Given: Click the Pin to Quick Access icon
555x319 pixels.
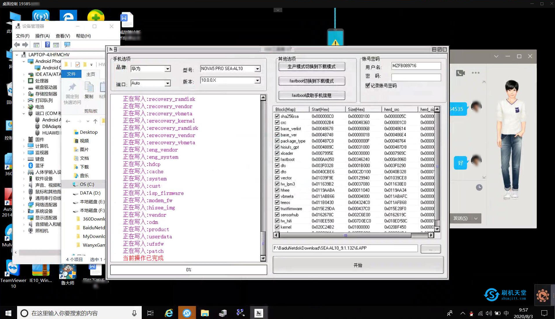Looking at the screenshot, I should (72, 87).
